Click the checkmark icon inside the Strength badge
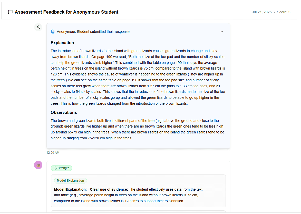 pyautogui.click(x=55, y=168)
